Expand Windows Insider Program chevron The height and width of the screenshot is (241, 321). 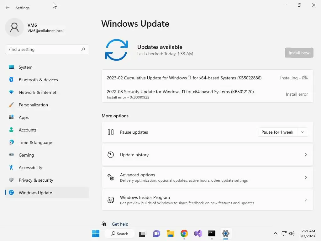click(x=305, y=200)
